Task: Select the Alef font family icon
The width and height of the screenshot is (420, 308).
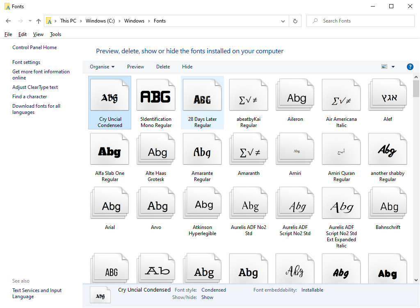Action: [388, 95]
